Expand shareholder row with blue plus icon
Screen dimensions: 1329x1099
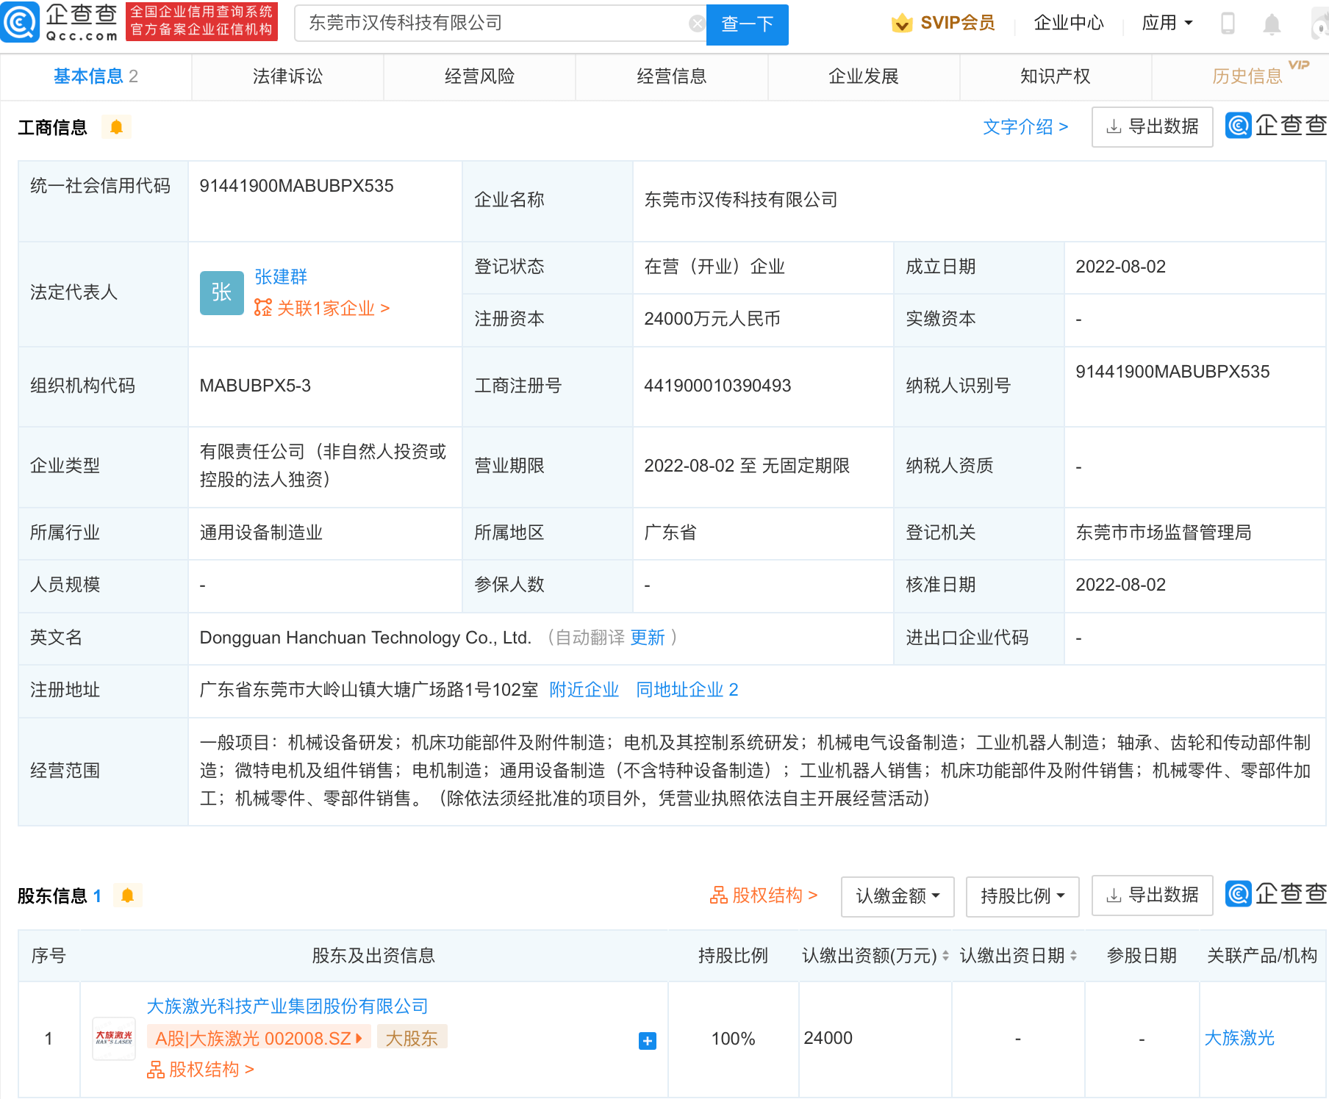pyautogui.click(x=647, y=1040)
